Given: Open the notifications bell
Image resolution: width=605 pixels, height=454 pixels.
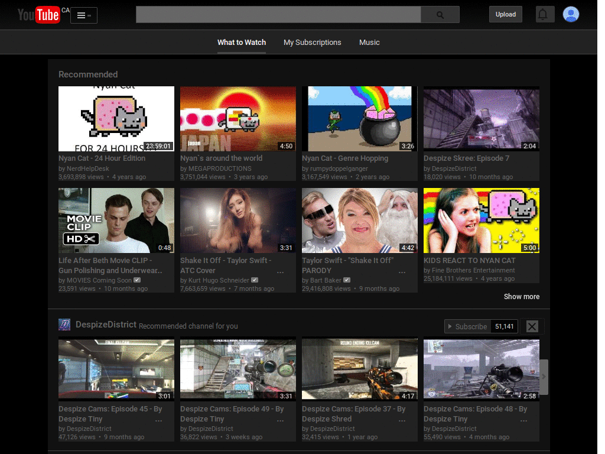Looking at the screenshot, I should (544, 15).
